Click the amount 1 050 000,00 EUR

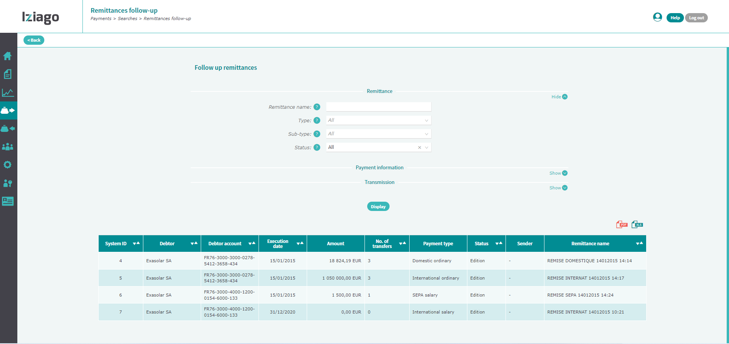pos(342,278)
